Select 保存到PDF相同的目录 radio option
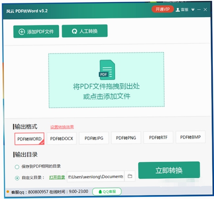214x199 pixels. pos(17,167)
